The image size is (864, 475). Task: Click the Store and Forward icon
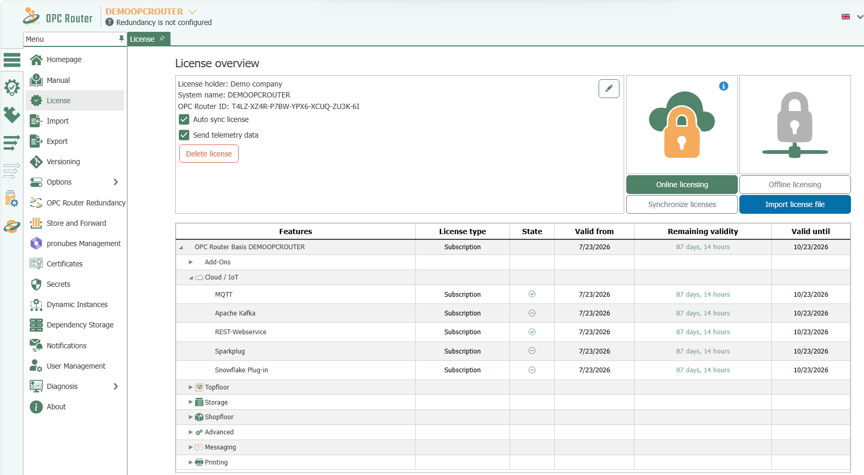(36, 223)
